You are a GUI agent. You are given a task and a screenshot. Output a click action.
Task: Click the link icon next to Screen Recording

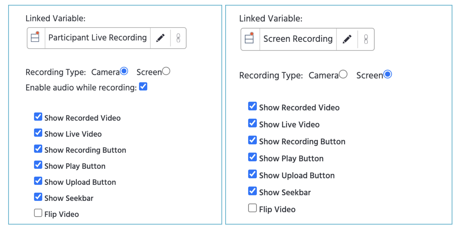366,39
